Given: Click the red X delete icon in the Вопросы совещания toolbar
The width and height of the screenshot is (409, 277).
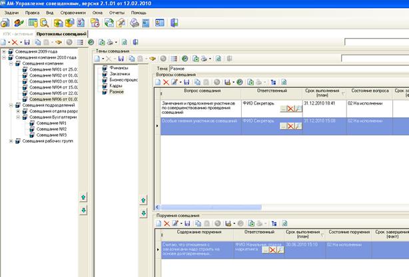Looking at the screenshot, I should [167, 81].
